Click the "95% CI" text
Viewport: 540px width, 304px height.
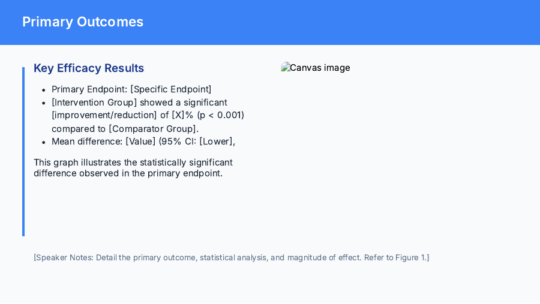(182, 142)
